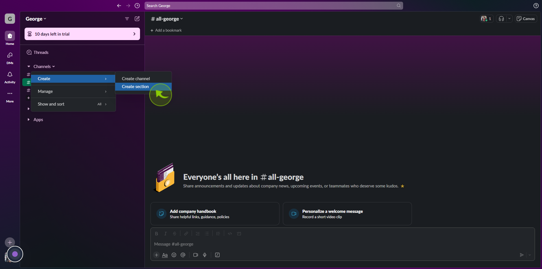Image resolution: width=542 pixels, height=269 pixels.
Task: Toggle bulleted list
Action: coord(207,234)
